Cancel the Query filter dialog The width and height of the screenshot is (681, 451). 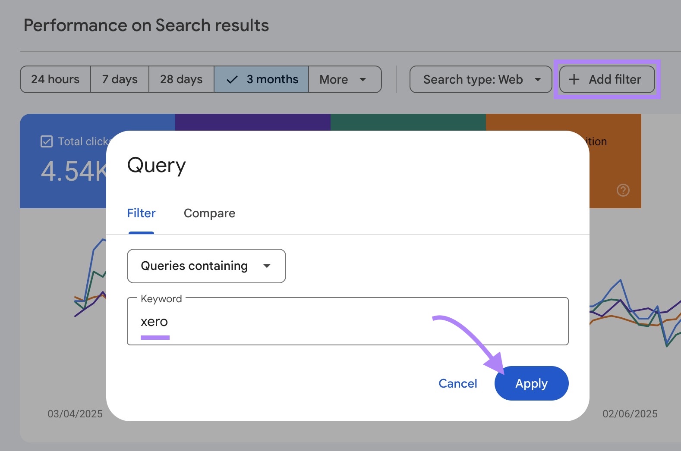tap(457, 383)
